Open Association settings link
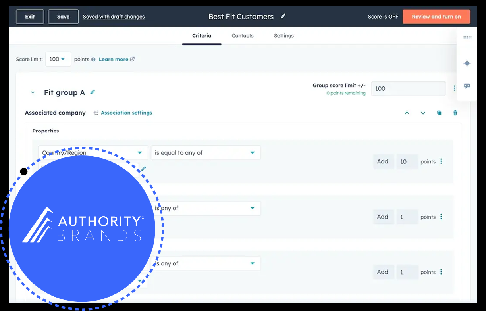Viewport: 486px width, 311px height. click(123, 113)
